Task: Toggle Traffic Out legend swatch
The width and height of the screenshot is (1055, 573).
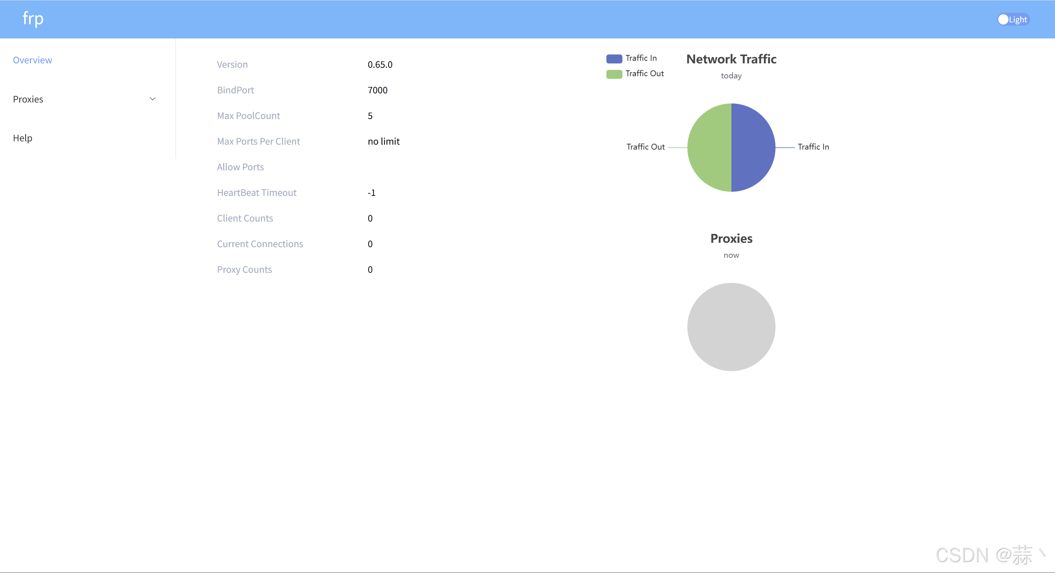Action: (614, 74)
